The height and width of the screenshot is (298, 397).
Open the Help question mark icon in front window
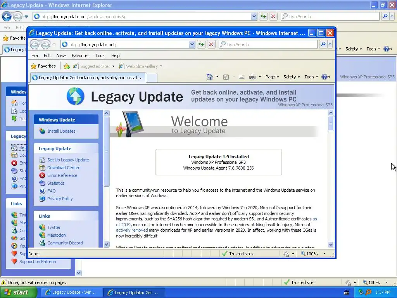click(325, 77)
